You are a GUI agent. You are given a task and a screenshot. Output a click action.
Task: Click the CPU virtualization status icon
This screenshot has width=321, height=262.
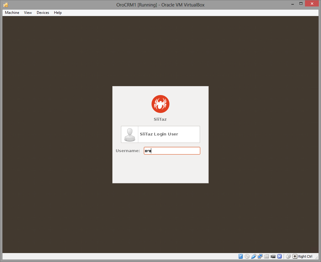(x=279, y=256)
